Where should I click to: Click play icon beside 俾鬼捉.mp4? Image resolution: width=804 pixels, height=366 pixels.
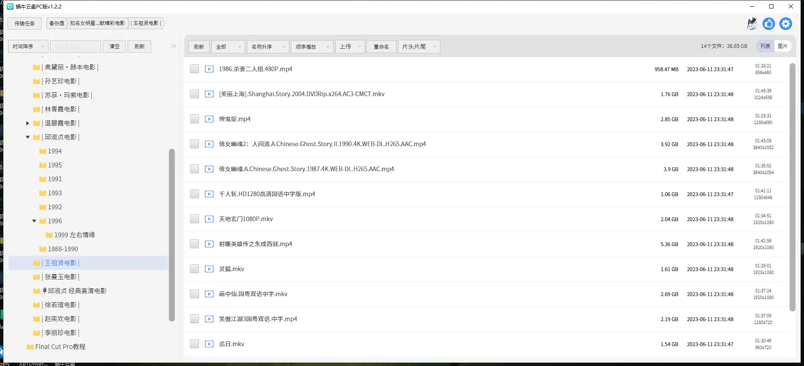click(x=209, y=119)
